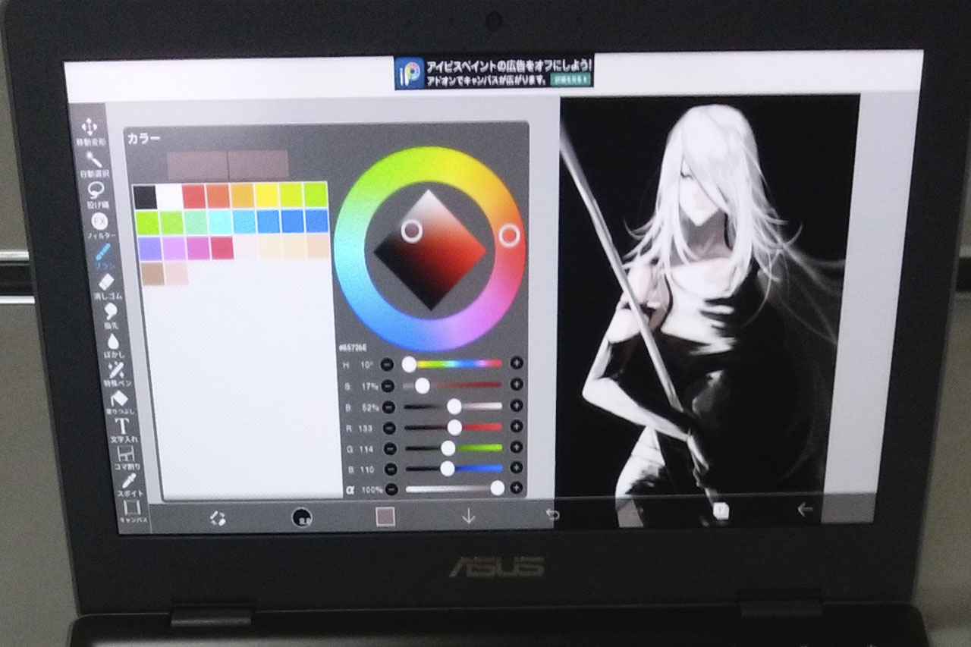971x647 pixels.
Task: Select the 投げ縄 lasso tool
Action: coord(96,193)
